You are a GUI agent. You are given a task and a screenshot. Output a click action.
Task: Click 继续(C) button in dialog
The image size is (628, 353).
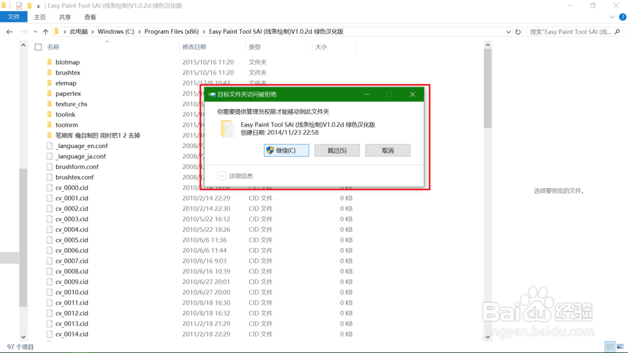(286, 150)
